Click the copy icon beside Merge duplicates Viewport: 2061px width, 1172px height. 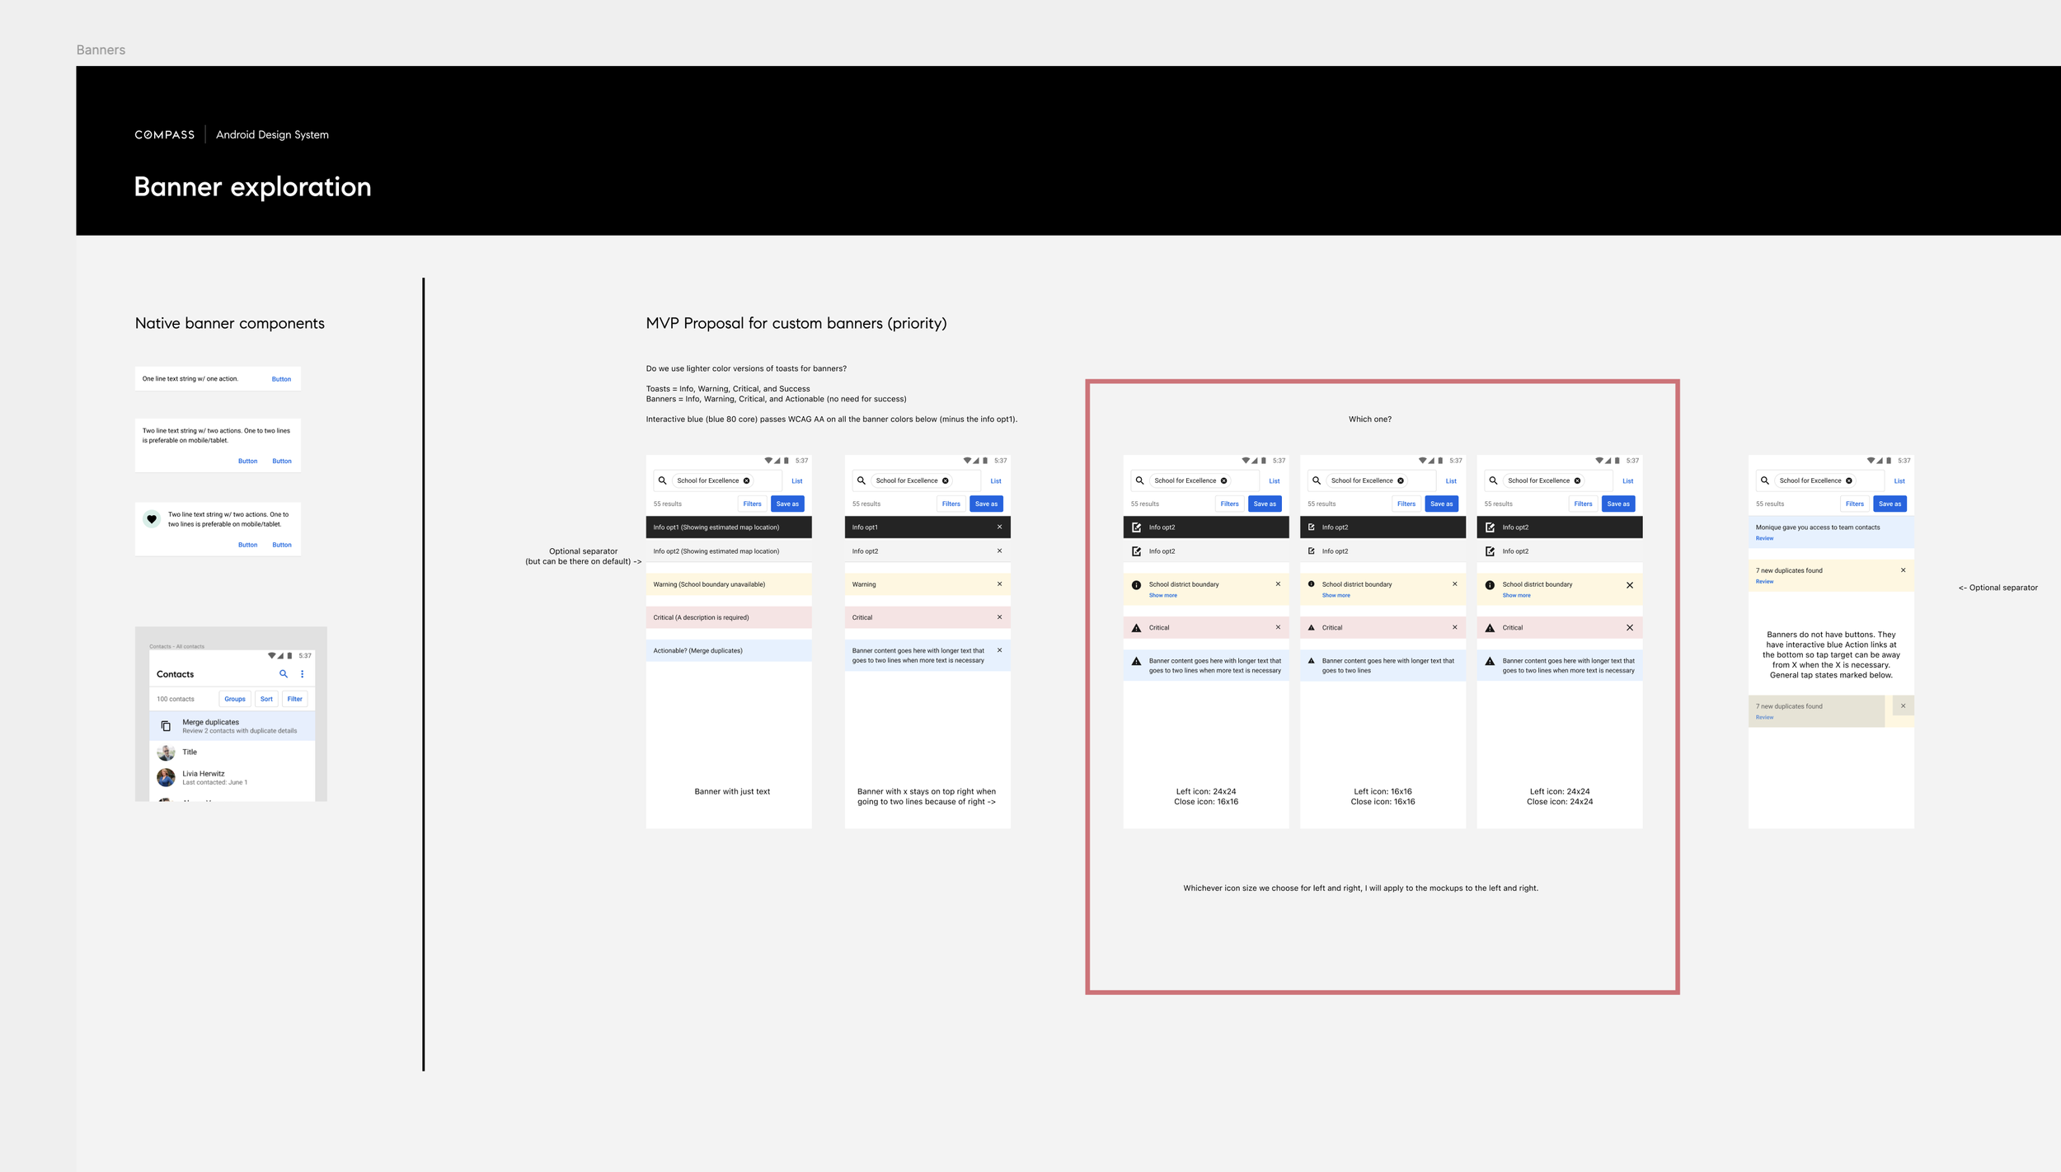click(166, 726)
